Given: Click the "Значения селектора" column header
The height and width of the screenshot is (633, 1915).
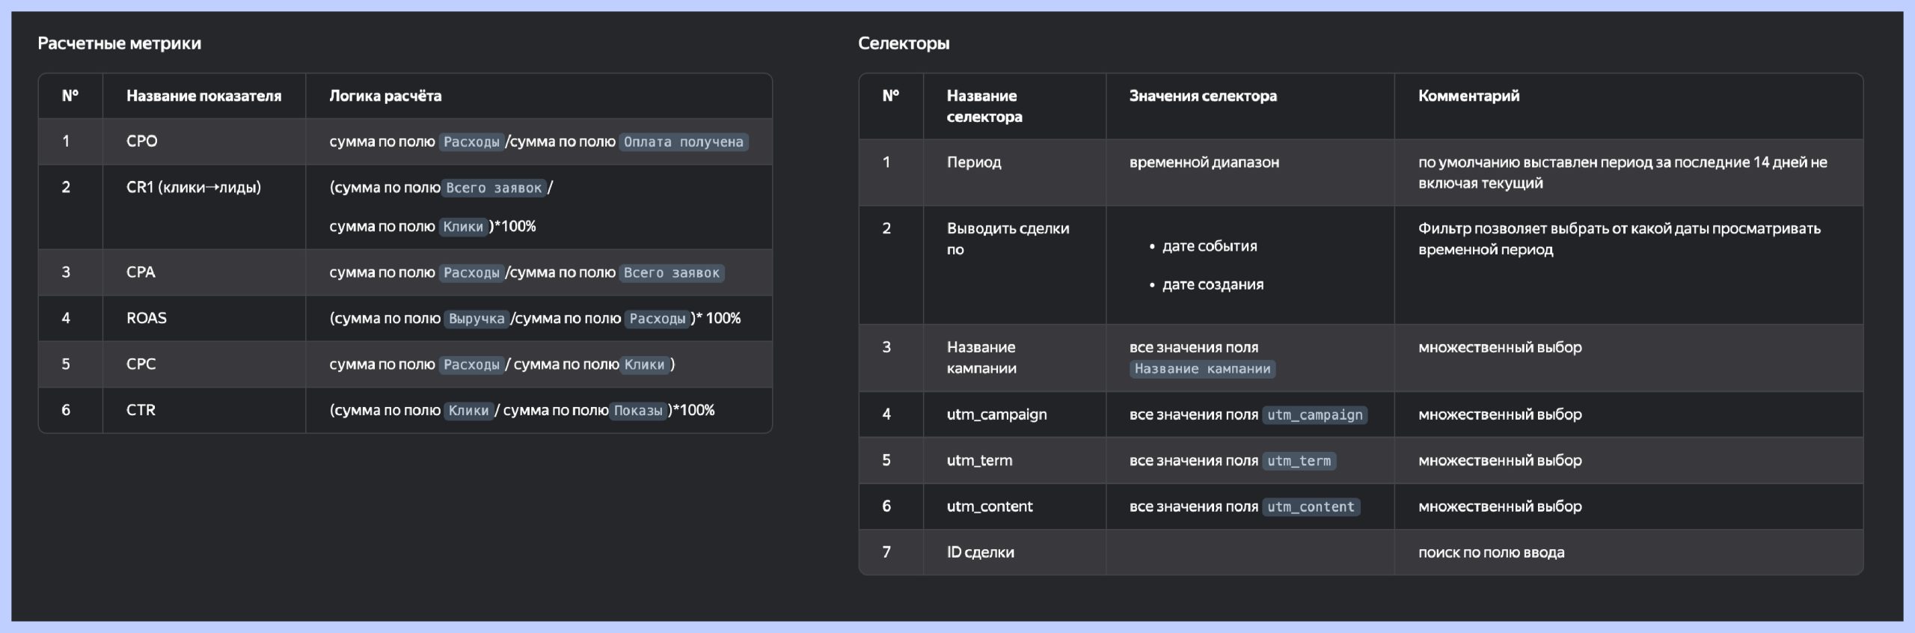Looking at the screenshot, I should (x=1203, y=96).
